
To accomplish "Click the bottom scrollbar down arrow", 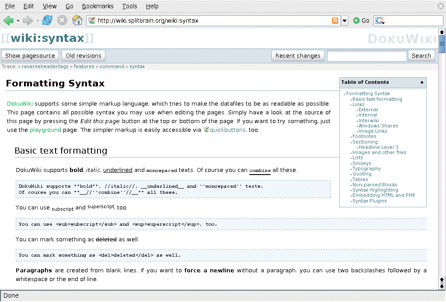I will click(x=442, y=286).
